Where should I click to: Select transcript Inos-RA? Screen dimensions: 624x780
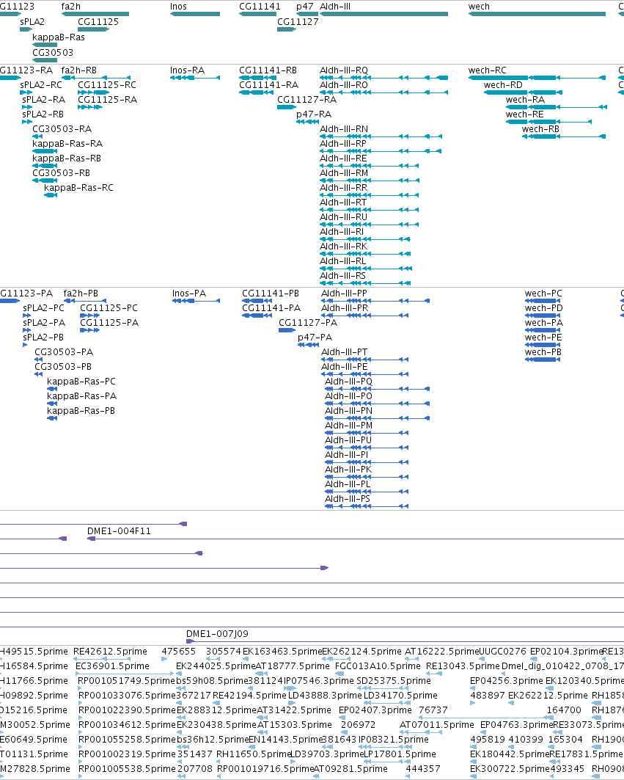[x=188, y=70]
